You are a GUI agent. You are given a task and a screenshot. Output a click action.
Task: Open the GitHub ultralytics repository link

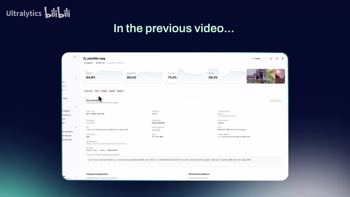click(x=106, y=144)
